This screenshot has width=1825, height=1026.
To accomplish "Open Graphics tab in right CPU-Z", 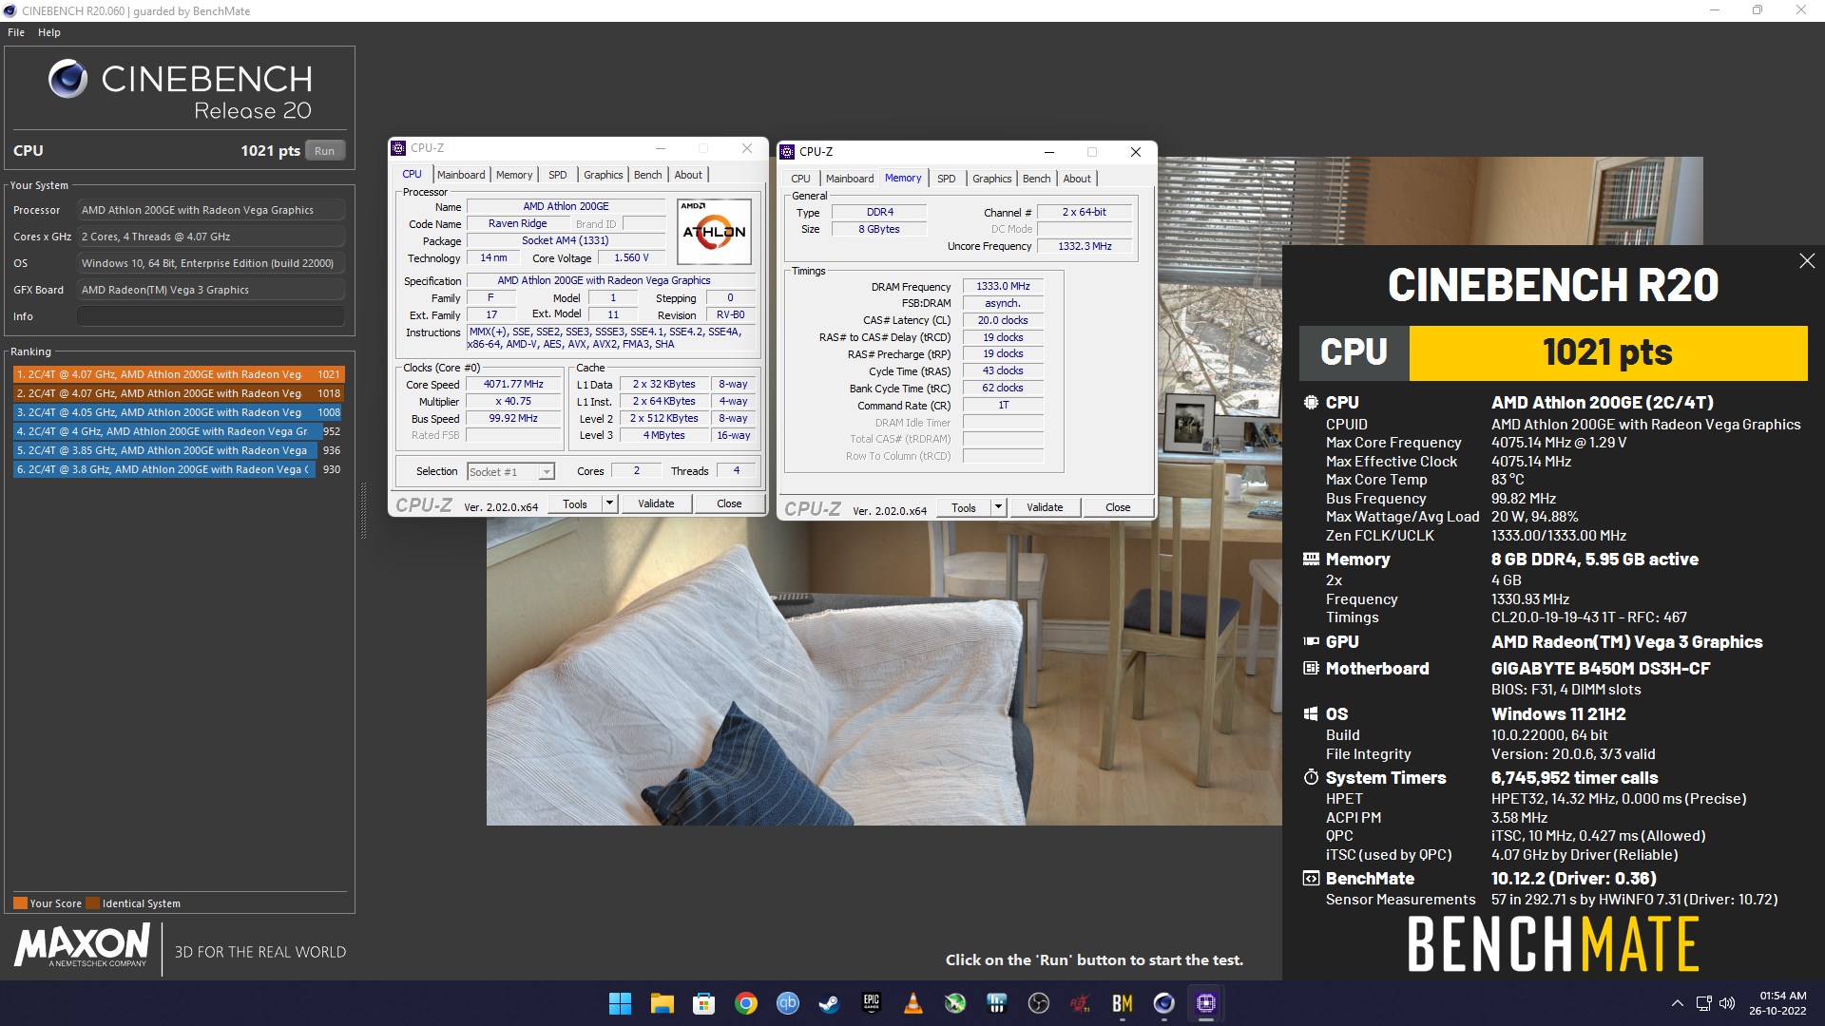I will pyautogui.click(x=992, y=179).
